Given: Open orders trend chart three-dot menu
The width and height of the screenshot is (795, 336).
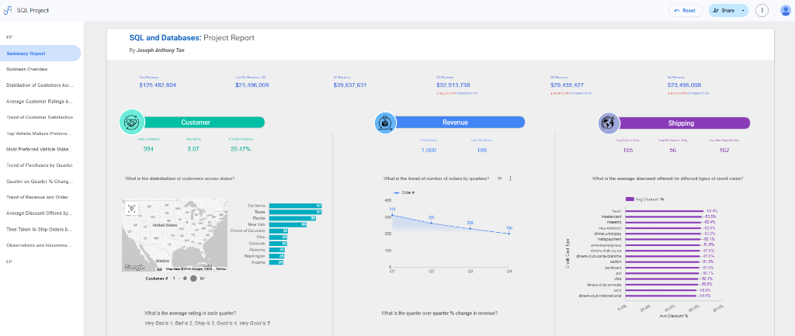Looking at the screenshot, I should 510,178.
